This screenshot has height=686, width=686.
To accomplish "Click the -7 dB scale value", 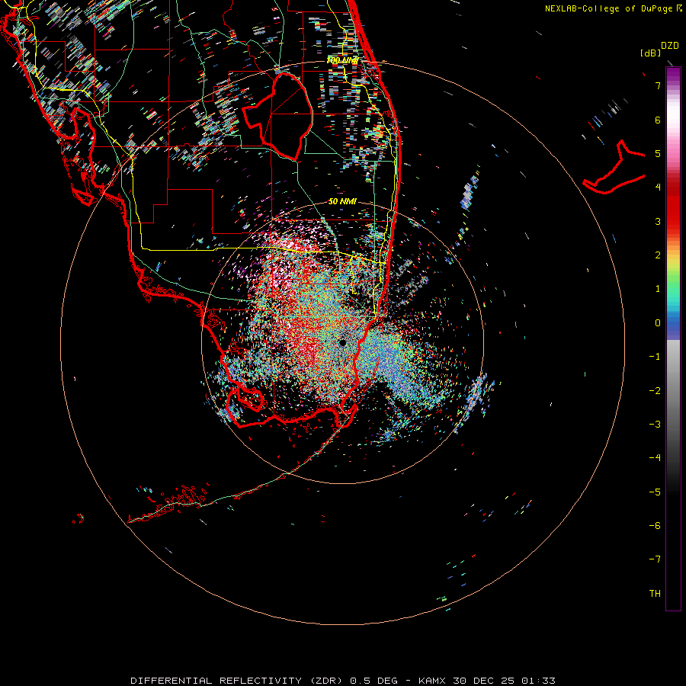I will [x=655, y=559].
